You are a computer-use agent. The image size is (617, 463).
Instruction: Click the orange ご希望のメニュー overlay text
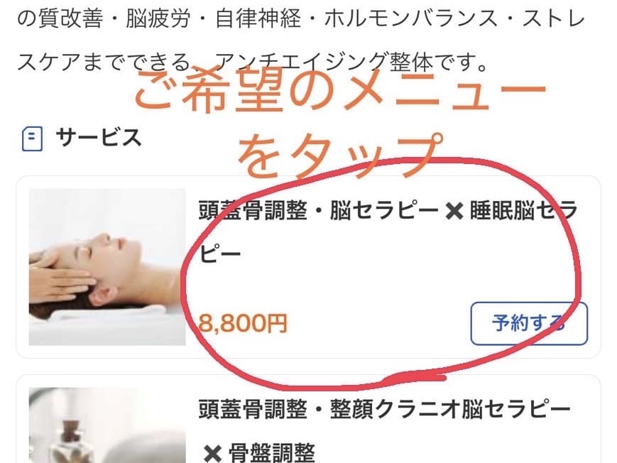[x=340, y=92]
